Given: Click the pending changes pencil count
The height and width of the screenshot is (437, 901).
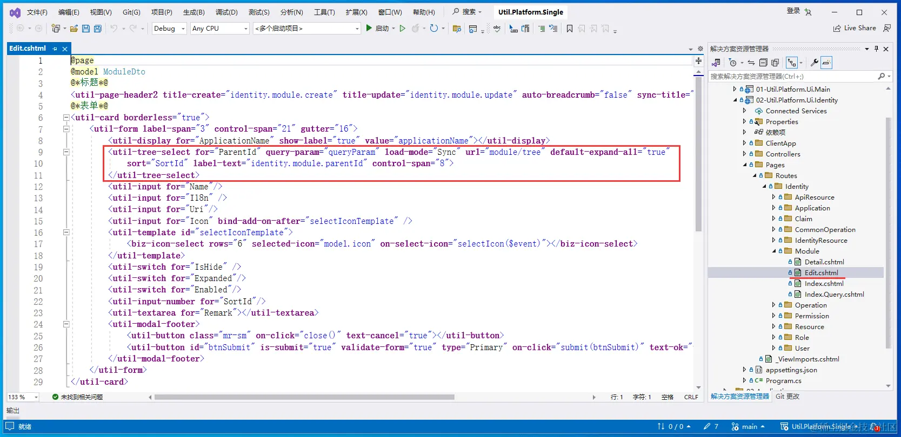Looking at the screenshot, I should 711,427.
